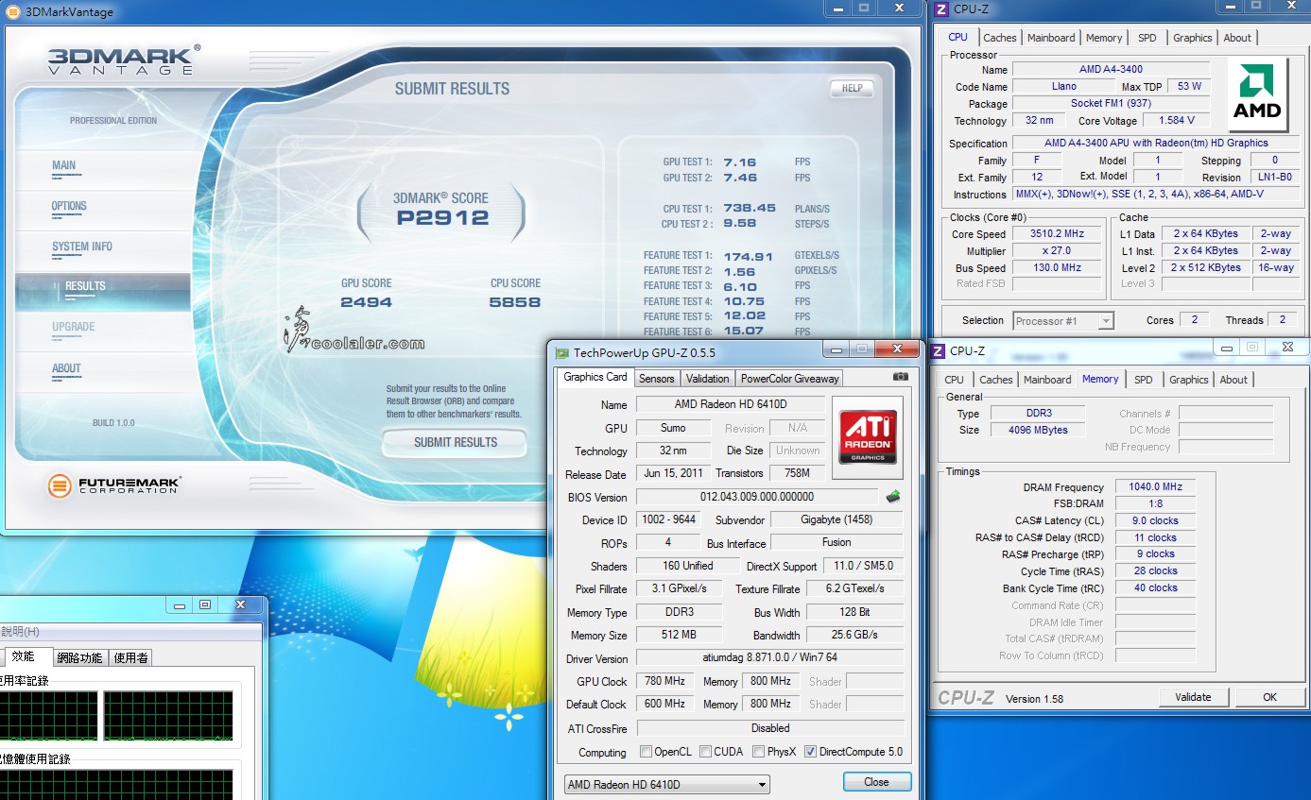Click the GPU-Z screenshot camera icon
This screenshot has width=1311, height=800.
pyautogui.click(x=900, y=377)
